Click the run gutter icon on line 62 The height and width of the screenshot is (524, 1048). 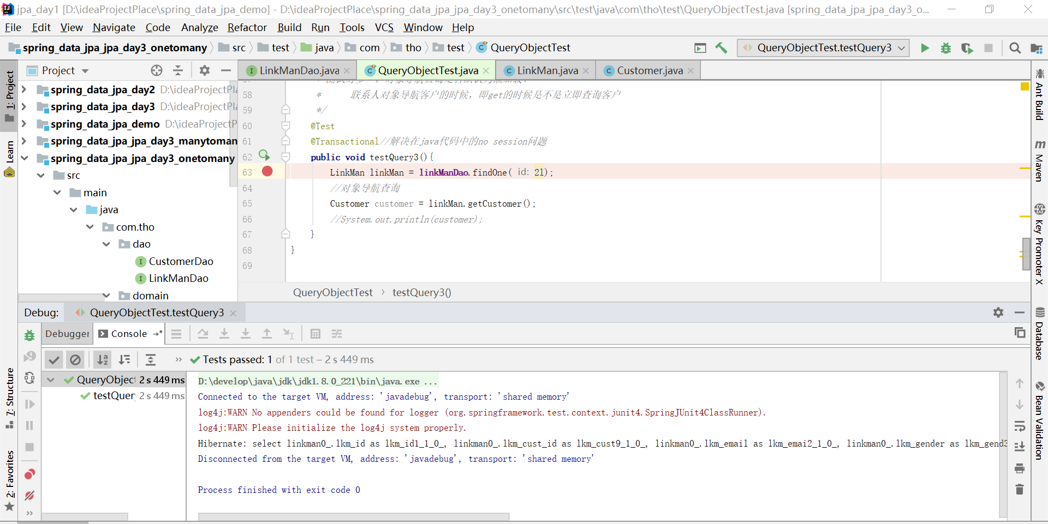tap(264, 155)
